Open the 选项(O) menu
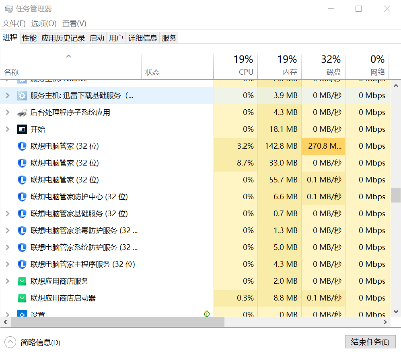The image size is (401, 356). pyautogui.click(x=44, y=24)
